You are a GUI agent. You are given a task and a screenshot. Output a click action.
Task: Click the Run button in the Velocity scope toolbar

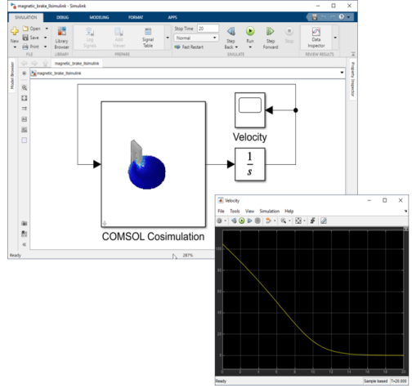[241, 221]
